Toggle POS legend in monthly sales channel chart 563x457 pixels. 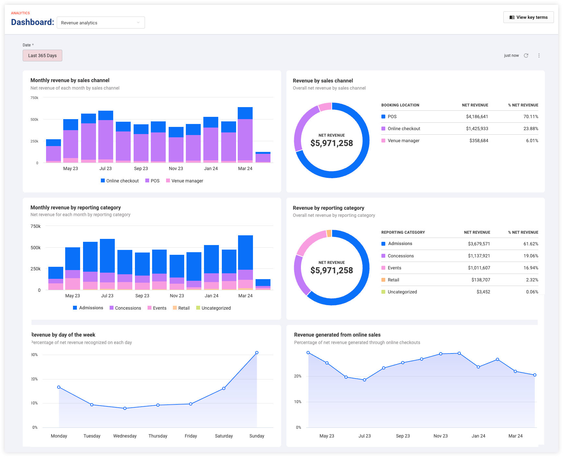pos(152,181)
